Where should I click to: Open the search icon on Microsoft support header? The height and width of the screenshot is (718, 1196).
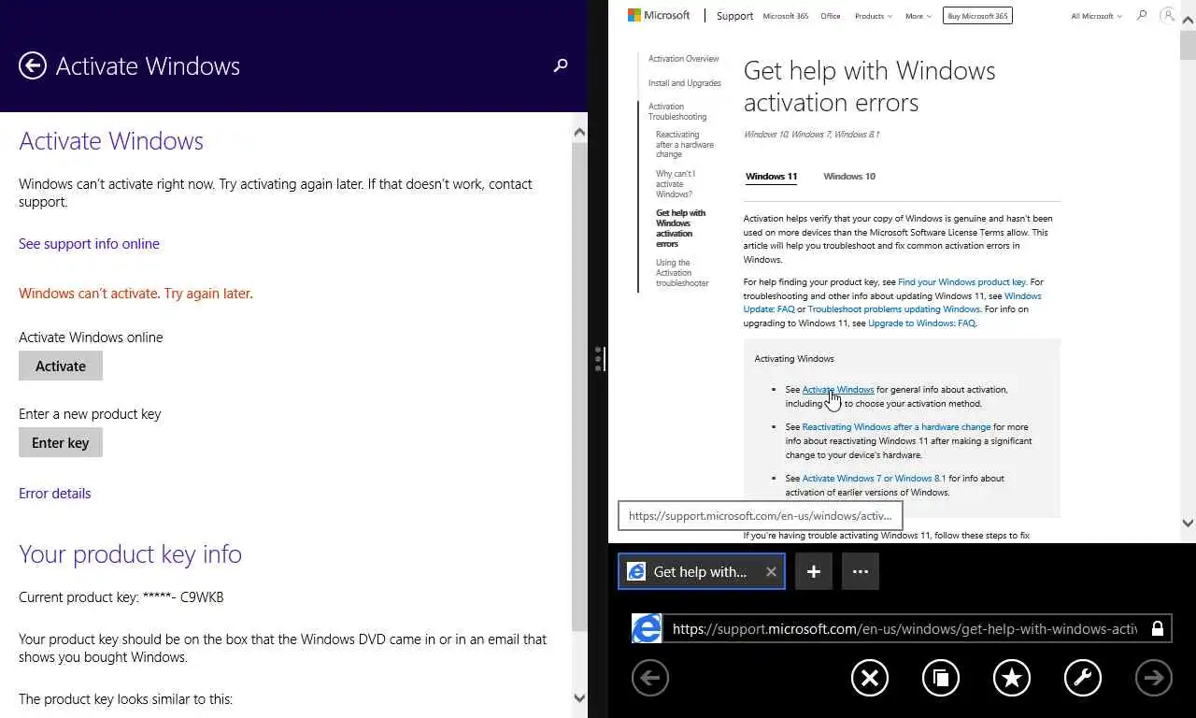pyautogui.click(x=1141, y=16)
